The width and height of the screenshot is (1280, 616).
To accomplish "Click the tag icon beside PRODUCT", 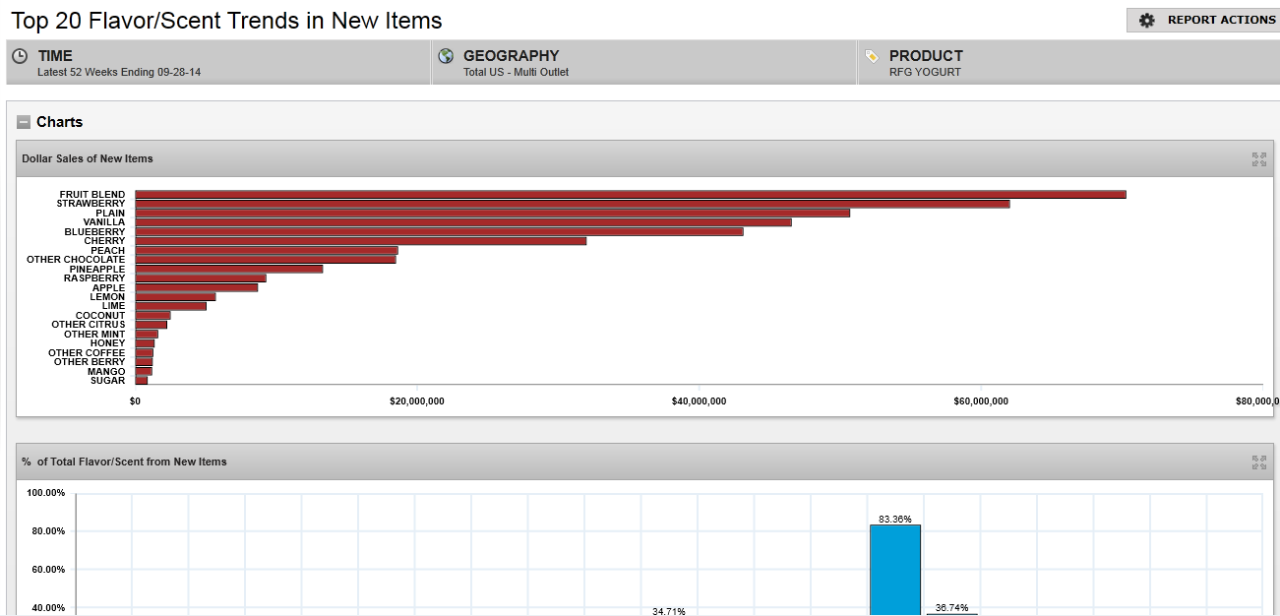I will 872,56.
